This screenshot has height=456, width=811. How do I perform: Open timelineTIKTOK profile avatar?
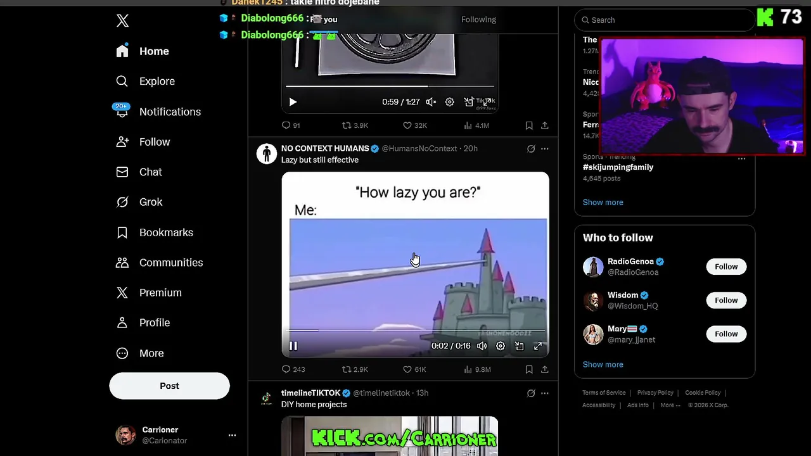(x=267, y=398)
